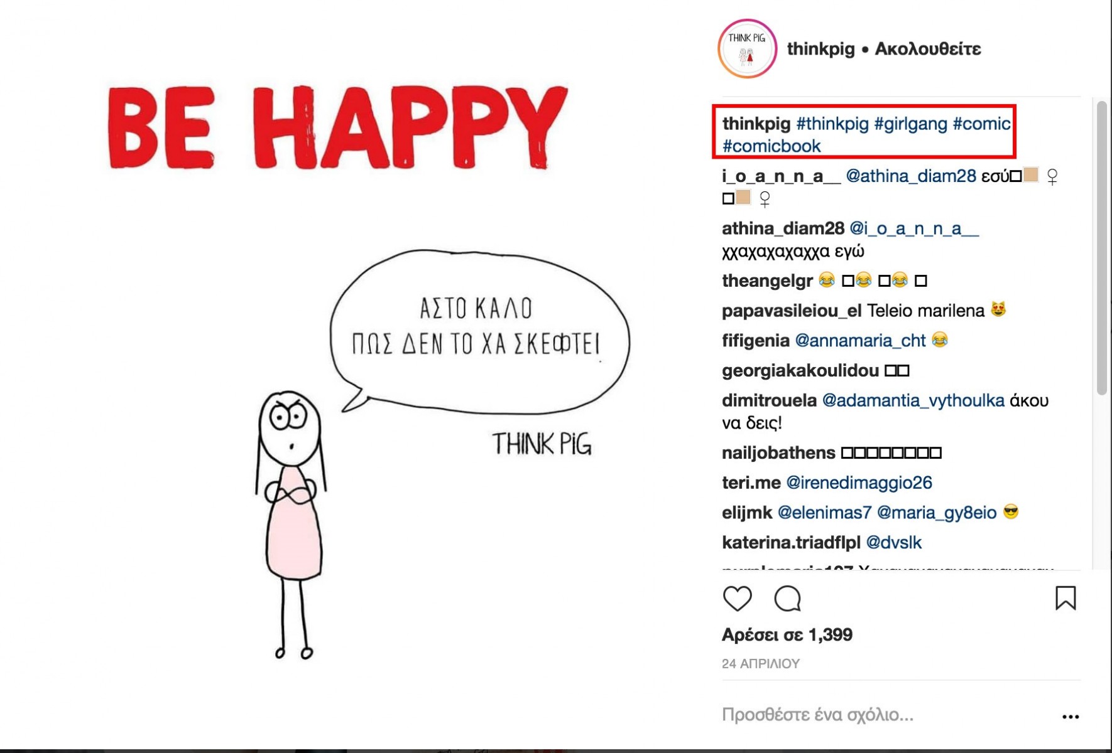1112x753 pixels.
Task: Open the three-dot more options menu
Action: coord(1071,717)
